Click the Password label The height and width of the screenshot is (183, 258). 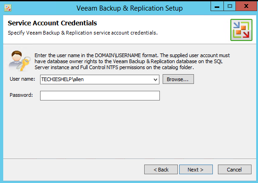point(21,95)
